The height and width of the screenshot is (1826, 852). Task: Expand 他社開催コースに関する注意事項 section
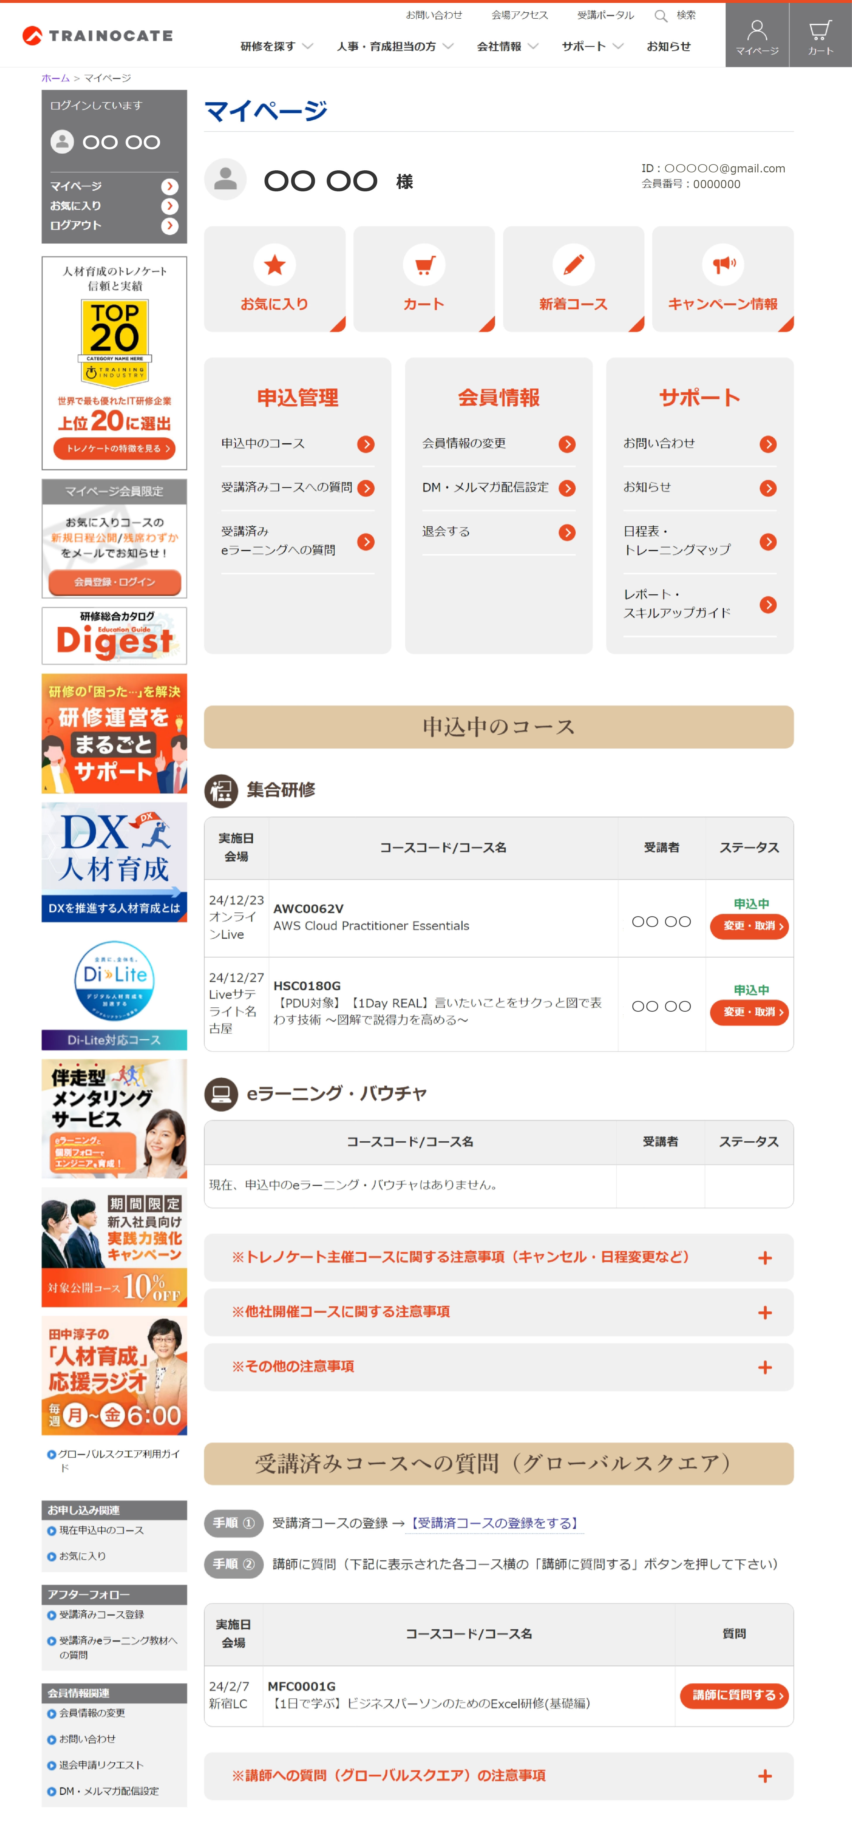pyautogui.click(x=498, y=1312)
